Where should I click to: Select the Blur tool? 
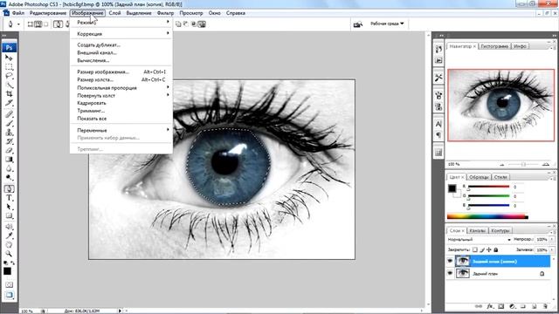point(9,168)
